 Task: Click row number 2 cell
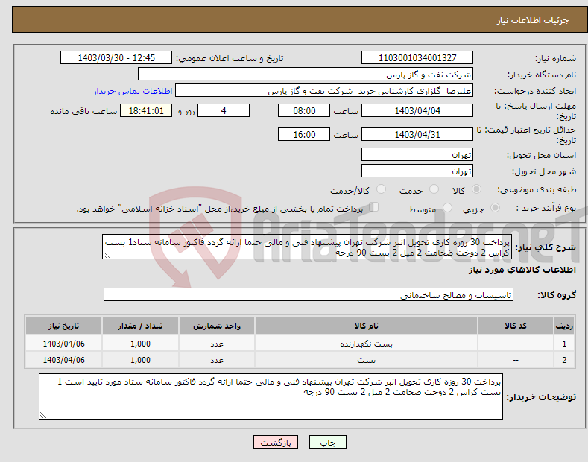(564, 360)
